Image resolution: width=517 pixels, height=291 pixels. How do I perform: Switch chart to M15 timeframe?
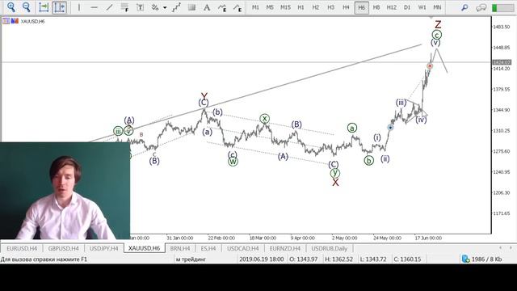[x=285, y=7]
